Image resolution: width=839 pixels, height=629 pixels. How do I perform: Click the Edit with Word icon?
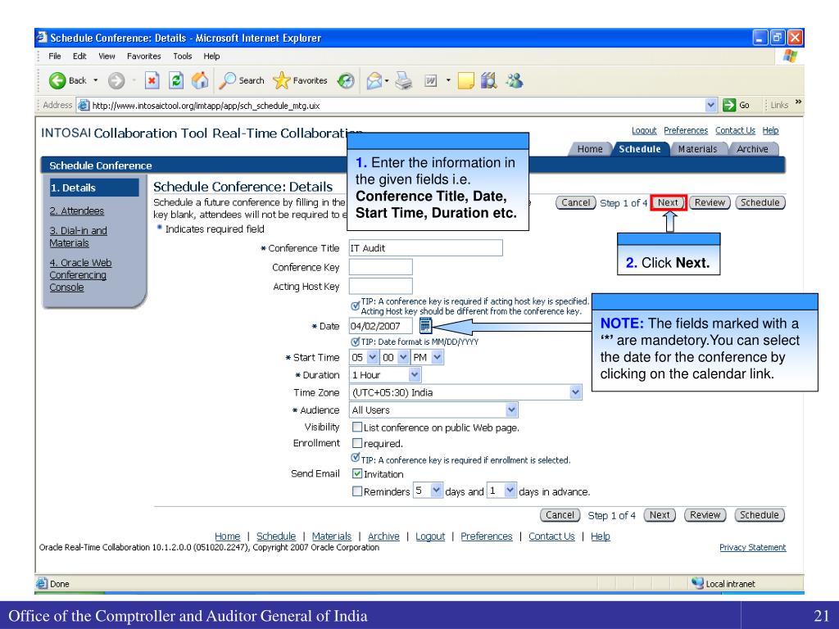pos(431,81)
